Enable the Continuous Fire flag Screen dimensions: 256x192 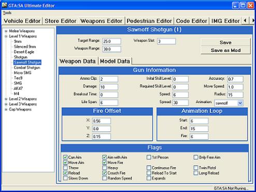(x=149, y=168)
